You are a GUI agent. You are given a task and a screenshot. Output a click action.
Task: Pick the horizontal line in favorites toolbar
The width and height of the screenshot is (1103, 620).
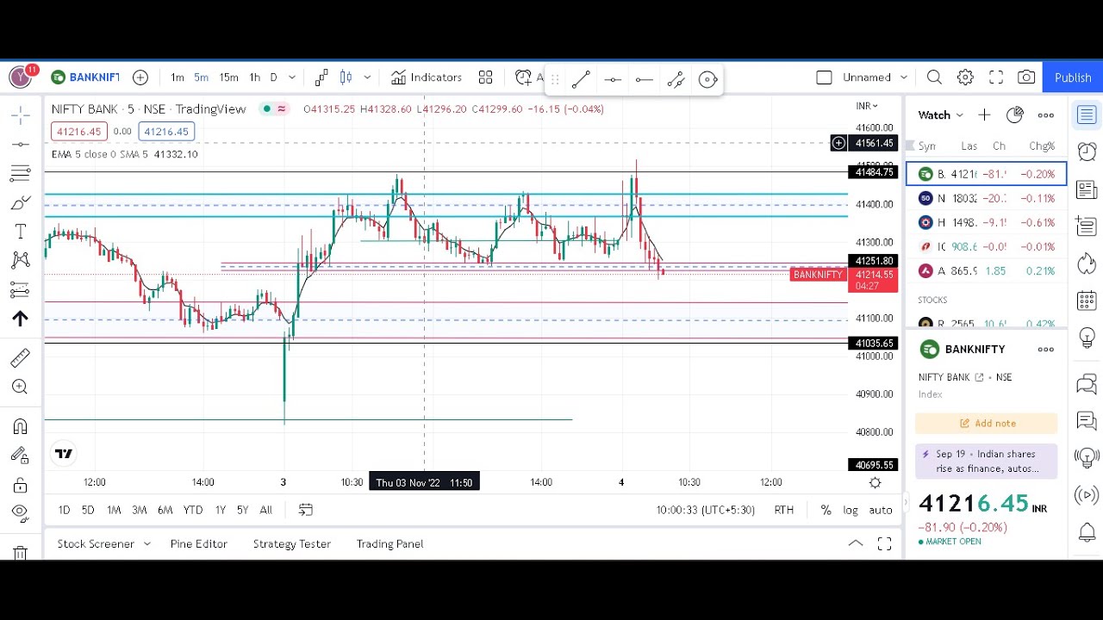click(613, 79)
